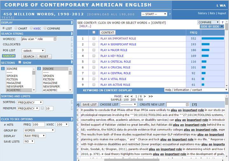The image size is (229, 161).
Task: Click the logout link
Action: pyautogui.click(x=222, y=13)
